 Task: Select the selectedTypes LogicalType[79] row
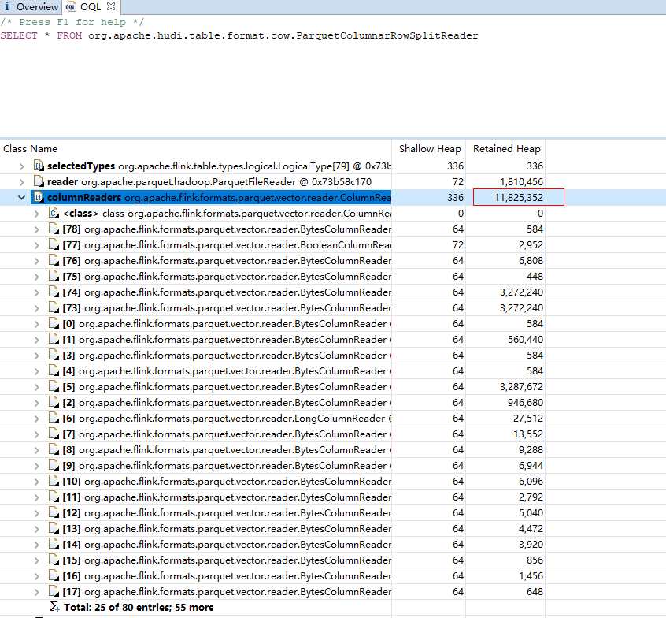pyautogui.click(x=219, y=166)
